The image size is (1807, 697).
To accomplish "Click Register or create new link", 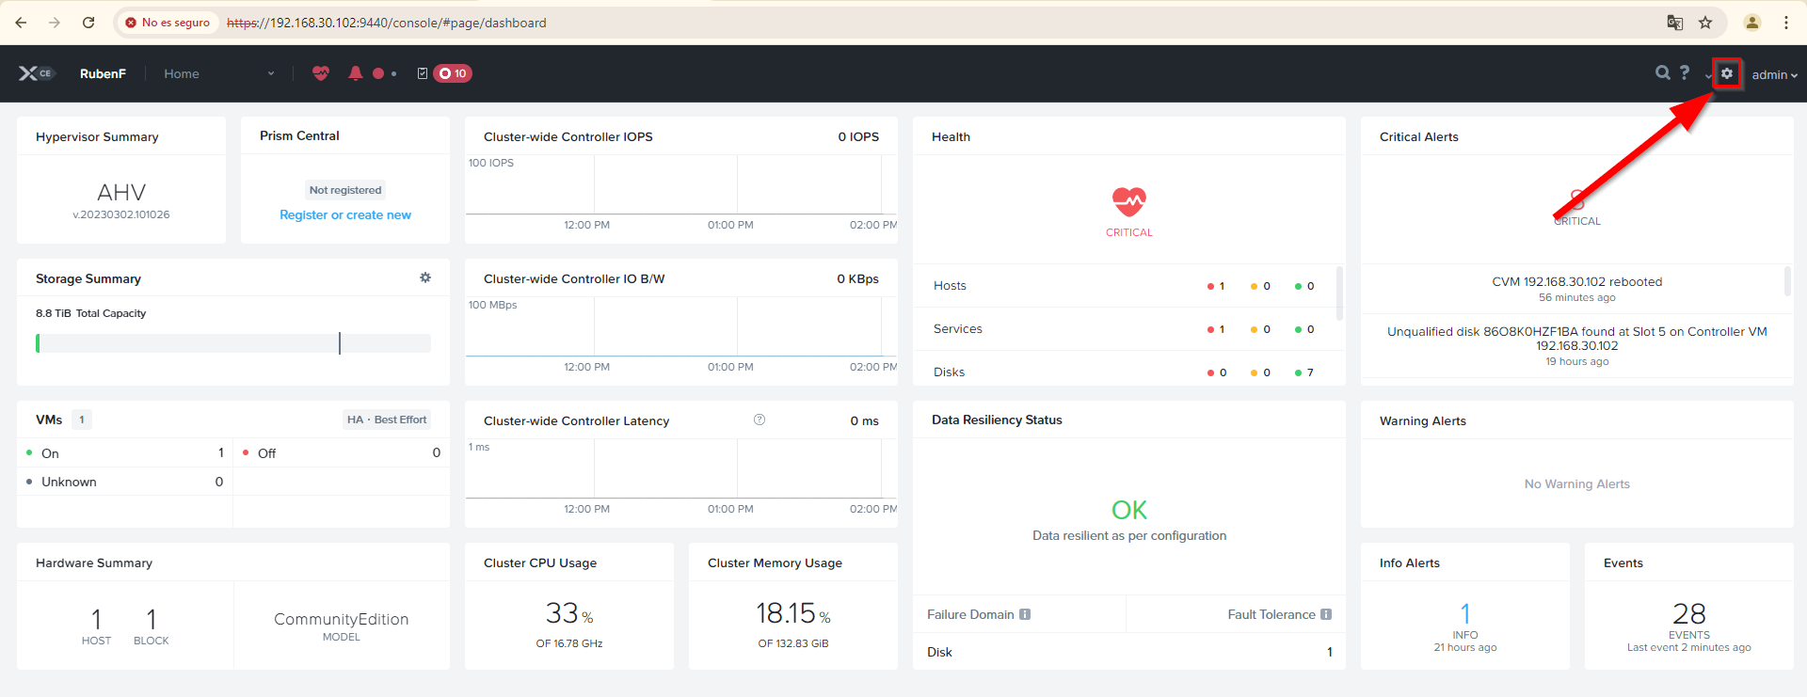I will pyautogui.click(x=345, y=214).
